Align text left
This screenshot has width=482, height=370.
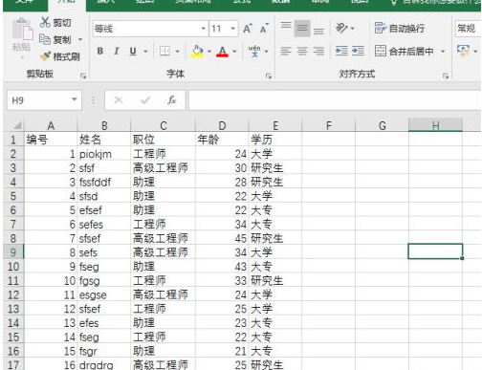click(x=286, y=51)
